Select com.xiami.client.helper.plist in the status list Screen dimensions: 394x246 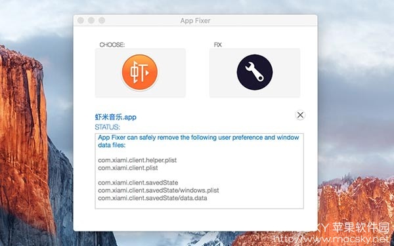[x=137, y=160]
